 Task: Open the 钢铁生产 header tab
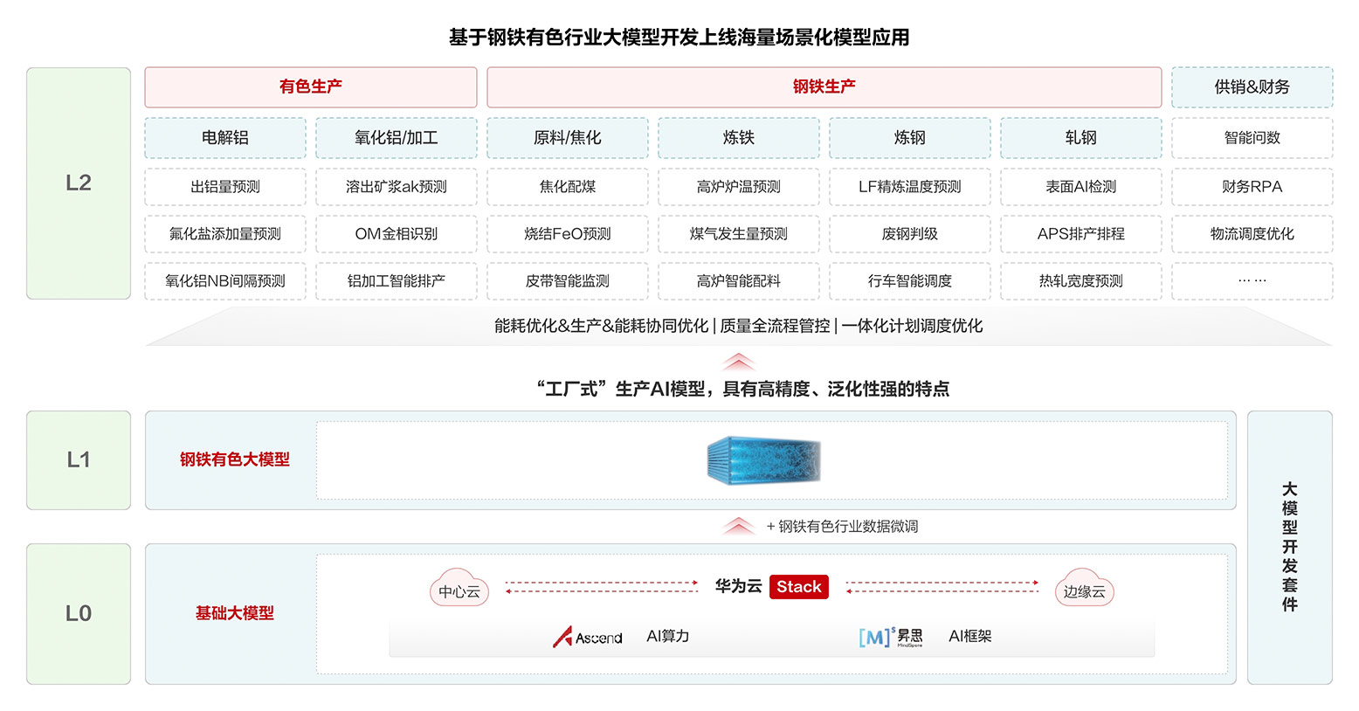click(x=824, y=87)
